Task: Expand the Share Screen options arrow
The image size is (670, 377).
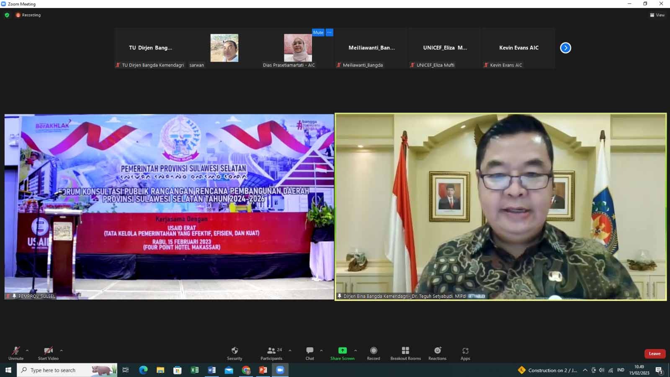Action: tap(356, 351)
